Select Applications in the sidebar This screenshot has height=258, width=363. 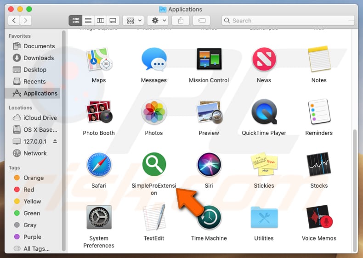click(33, 93)
